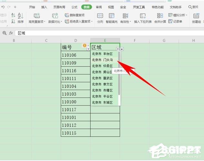Select the cell containing 编号
This screenshot has height=161, width=204.
point(76,47)
